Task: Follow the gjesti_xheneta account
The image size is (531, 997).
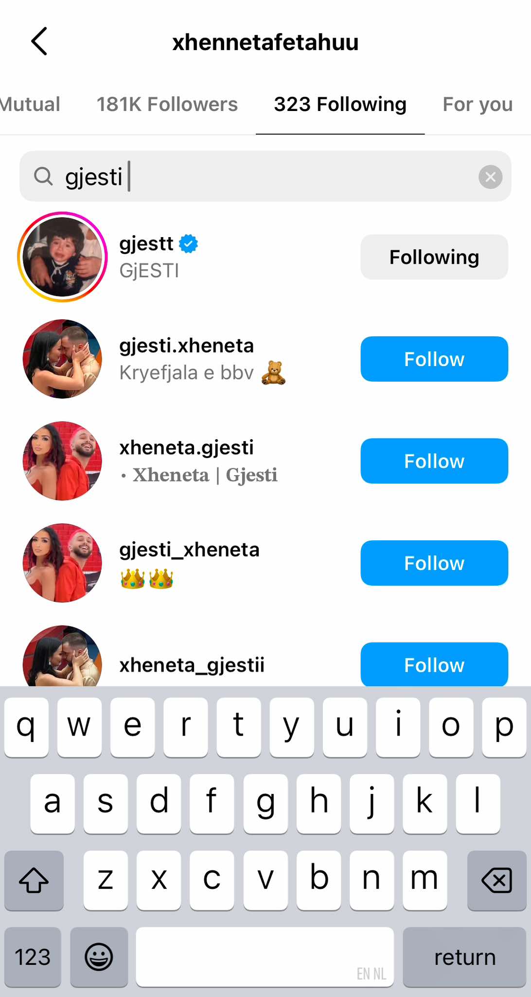Action: (x=434, y=563)
